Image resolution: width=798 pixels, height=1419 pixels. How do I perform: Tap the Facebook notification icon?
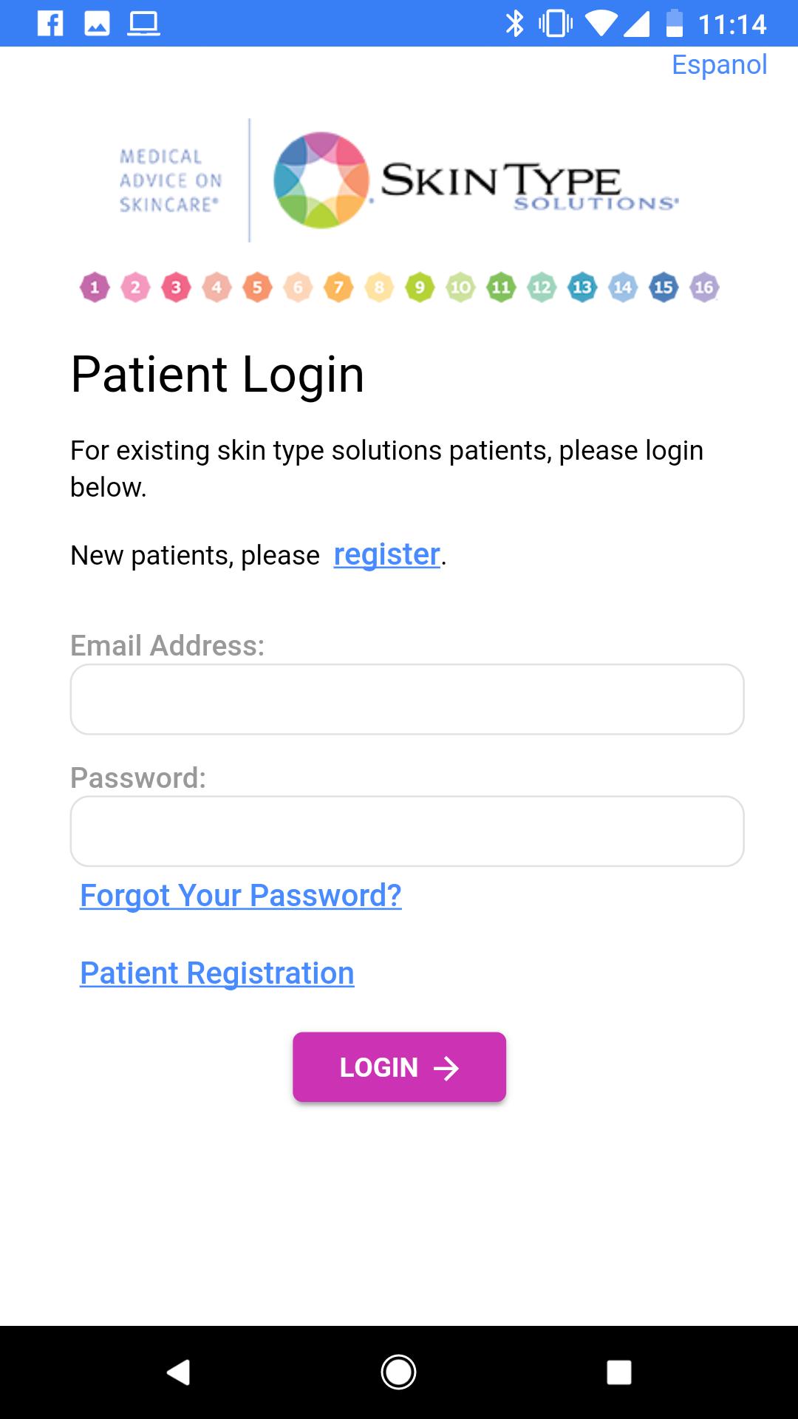click(x=50, y=24)
